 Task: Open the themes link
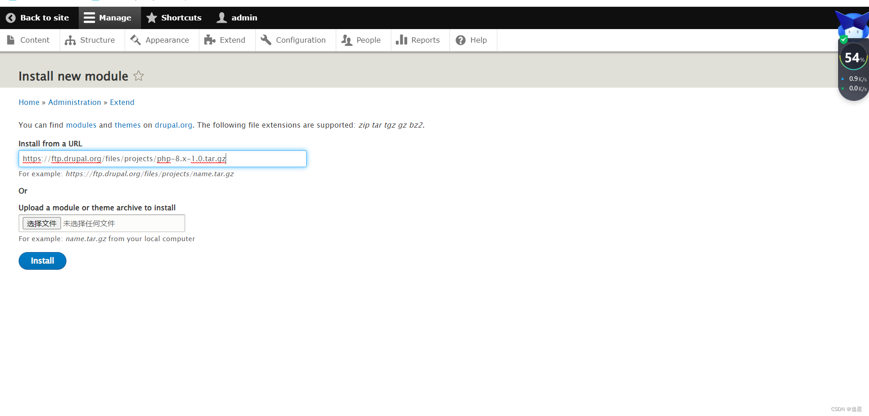(x=127, y=125)
